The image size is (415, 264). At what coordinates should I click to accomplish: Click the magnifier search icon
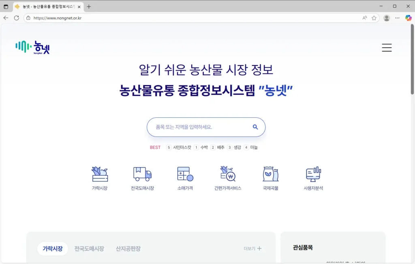click(x=255, y=127)
